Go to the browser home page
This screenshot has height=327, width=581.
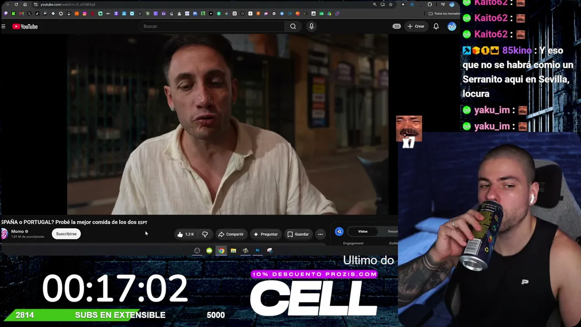[25, 5]
